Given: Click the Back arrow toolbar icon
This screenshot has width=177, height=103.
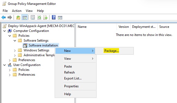Looking at the screenshot, I should 4,18.
